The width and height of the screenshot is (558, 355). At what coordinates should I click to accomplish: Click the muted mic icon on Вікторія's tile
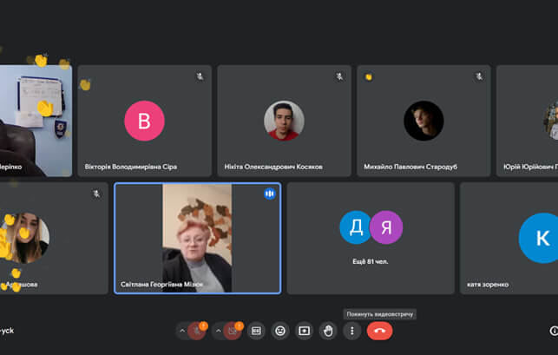pos(200,76)
